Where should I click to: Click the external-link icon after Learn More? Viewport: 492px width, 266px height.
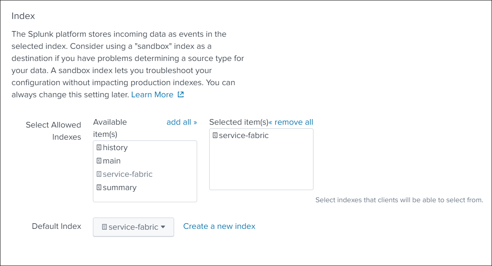pos(181,95)
